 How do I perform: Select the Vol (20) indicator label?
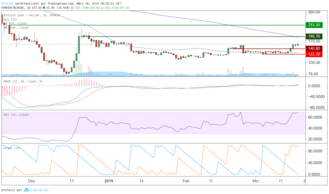coord(10,19)
